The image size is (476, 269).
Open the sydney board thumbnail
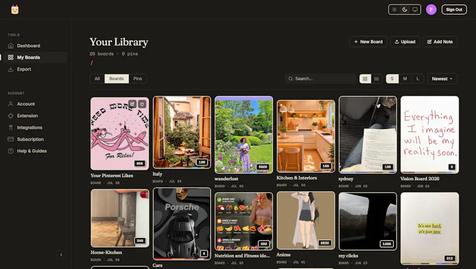coord(368,135)
